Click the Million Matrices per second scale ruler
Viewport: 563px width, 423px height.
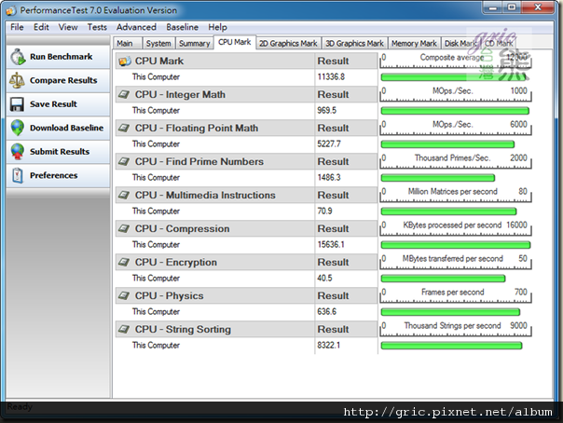coord(455,195)
